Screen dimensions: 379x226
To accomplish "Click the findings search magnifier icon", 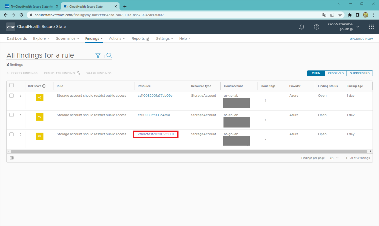I will click(109, 55).
